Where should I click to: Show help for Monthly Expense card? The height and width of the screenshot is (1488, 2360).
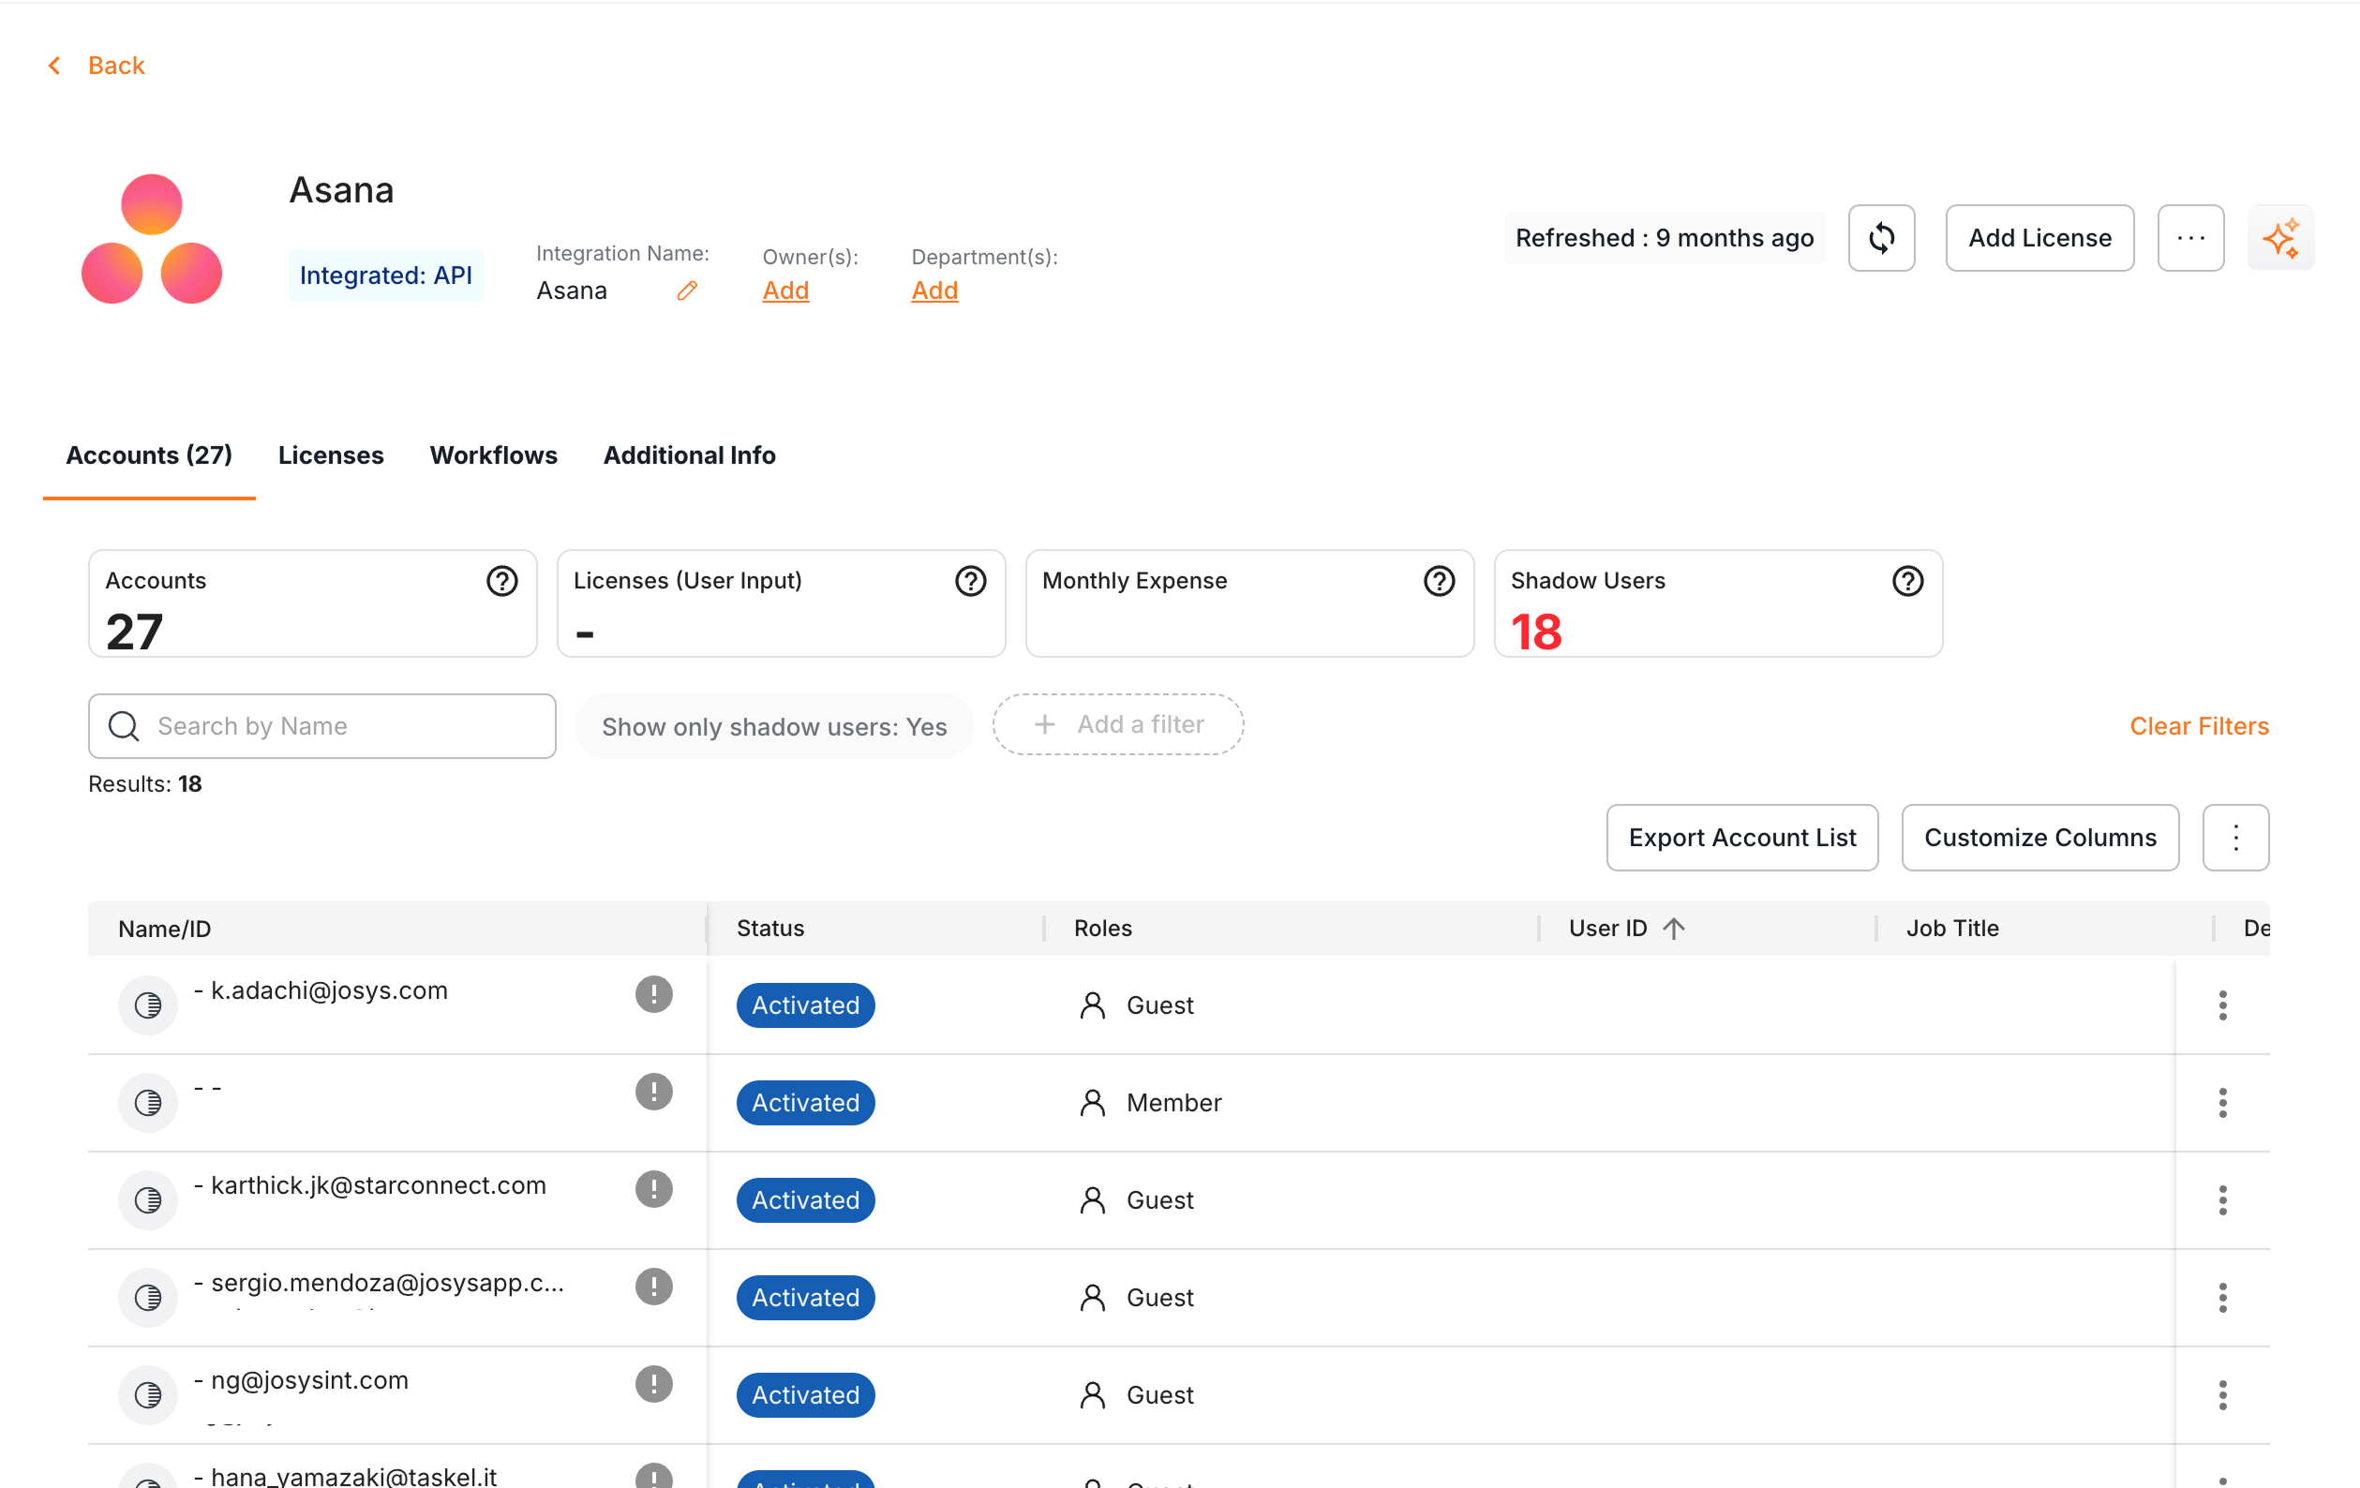[1439, 581]
